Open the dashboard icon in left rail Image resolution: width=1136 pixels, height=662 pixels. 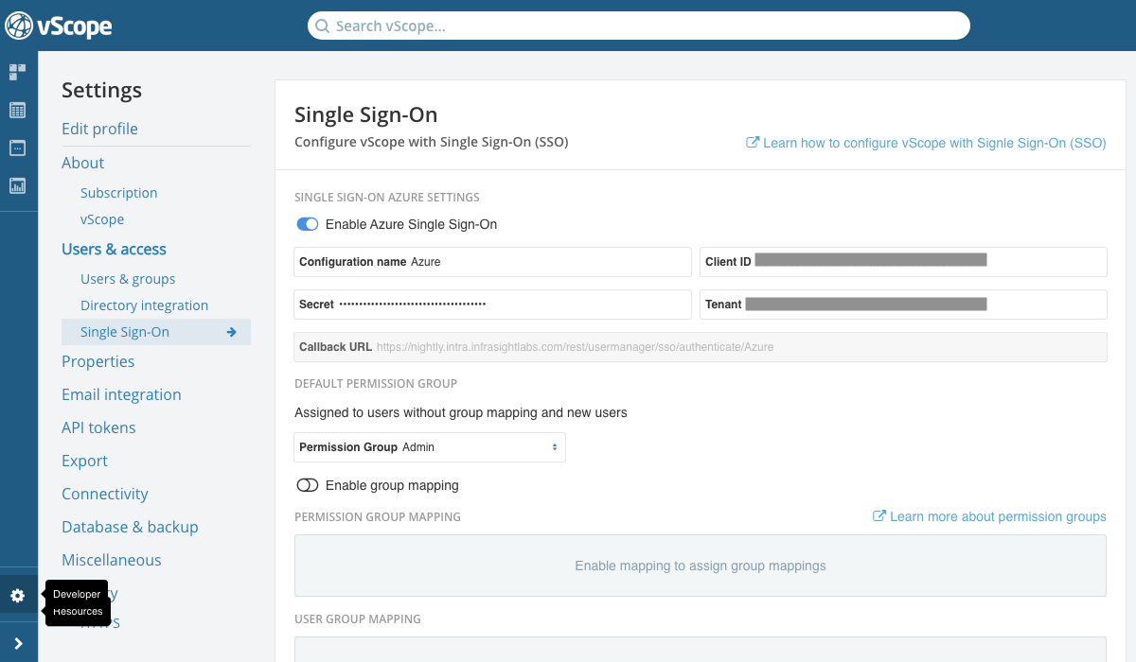tap(17, 72)
